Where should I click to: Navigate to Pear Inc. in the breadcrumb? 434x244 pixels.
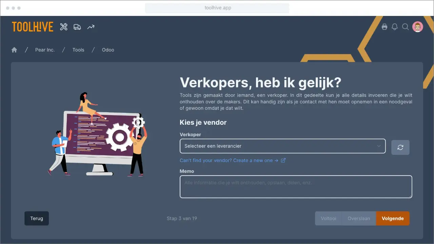point(45,49)
